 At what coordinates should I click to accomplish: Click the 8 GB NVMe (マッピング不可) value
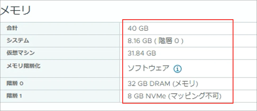tap(174, 96)
